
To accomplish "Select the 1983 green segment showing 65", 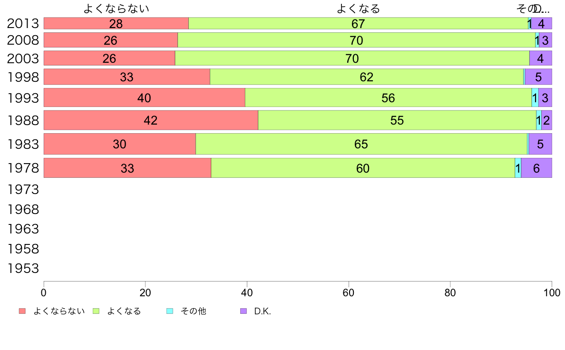I will (361, 144).
